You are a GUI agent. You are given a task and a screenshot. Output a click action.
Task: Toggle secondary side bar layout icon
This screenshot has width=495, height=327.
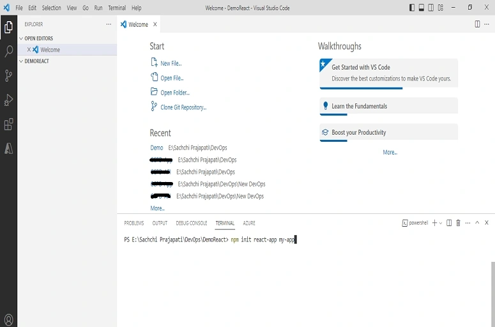430,8
